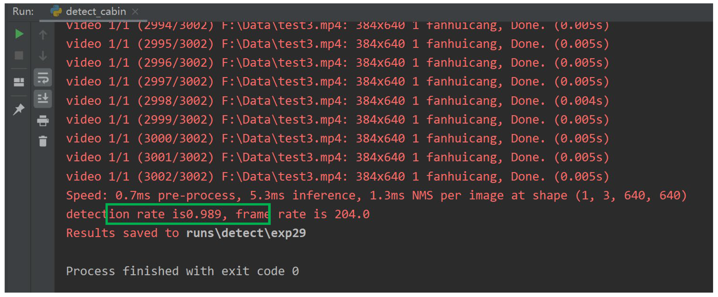Toggle soft-wrap for console output

click(x=43, y=78)
